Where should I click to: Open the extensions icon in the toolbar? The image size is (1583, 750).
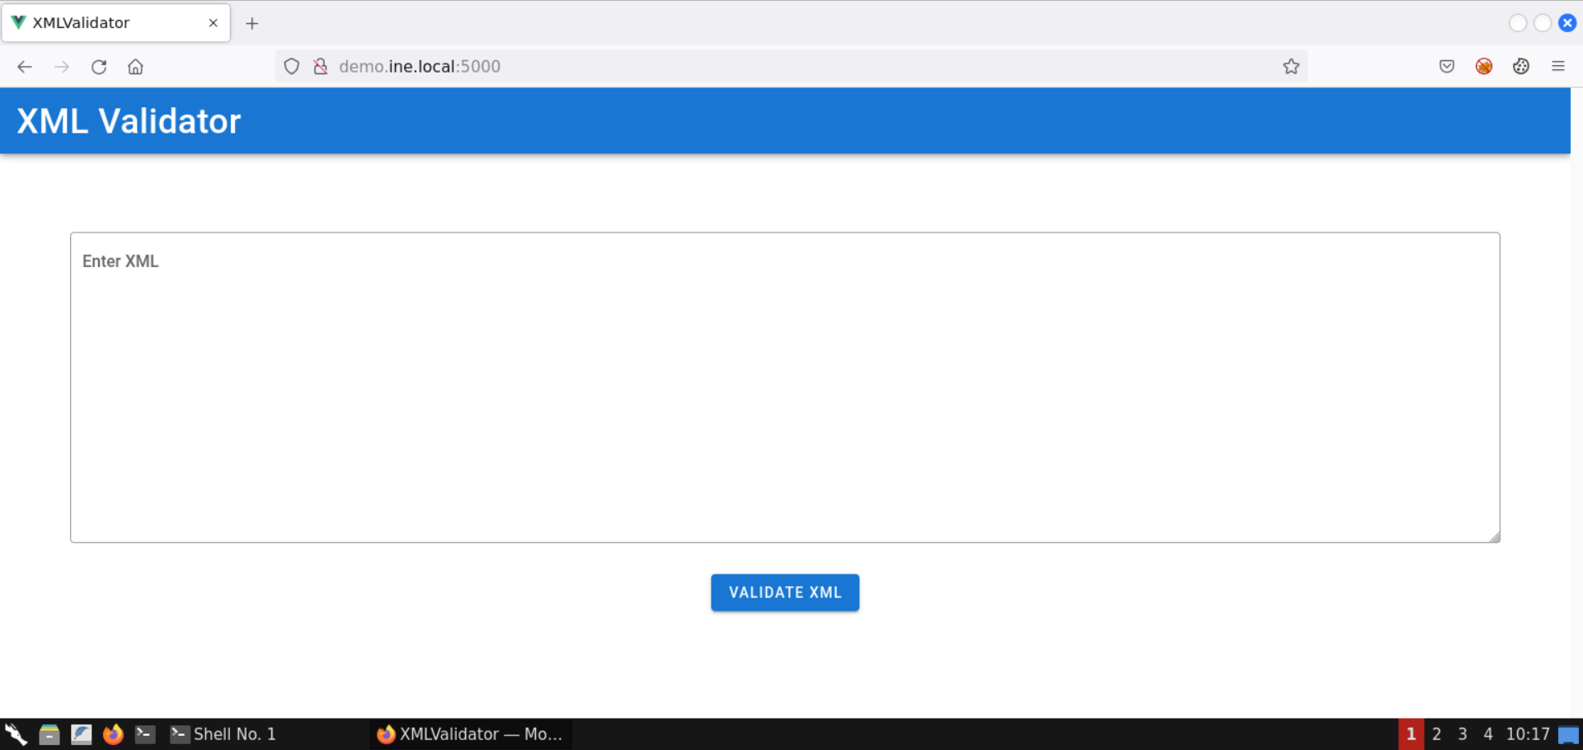point(1521,67)
